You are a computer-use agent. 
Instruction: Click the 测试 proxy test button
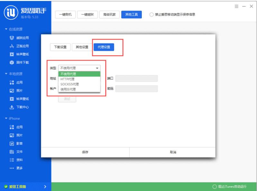pyautogui.click(x=67, y=99)
